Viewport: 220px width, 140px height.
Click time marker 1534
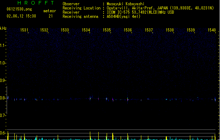[86, 30]
